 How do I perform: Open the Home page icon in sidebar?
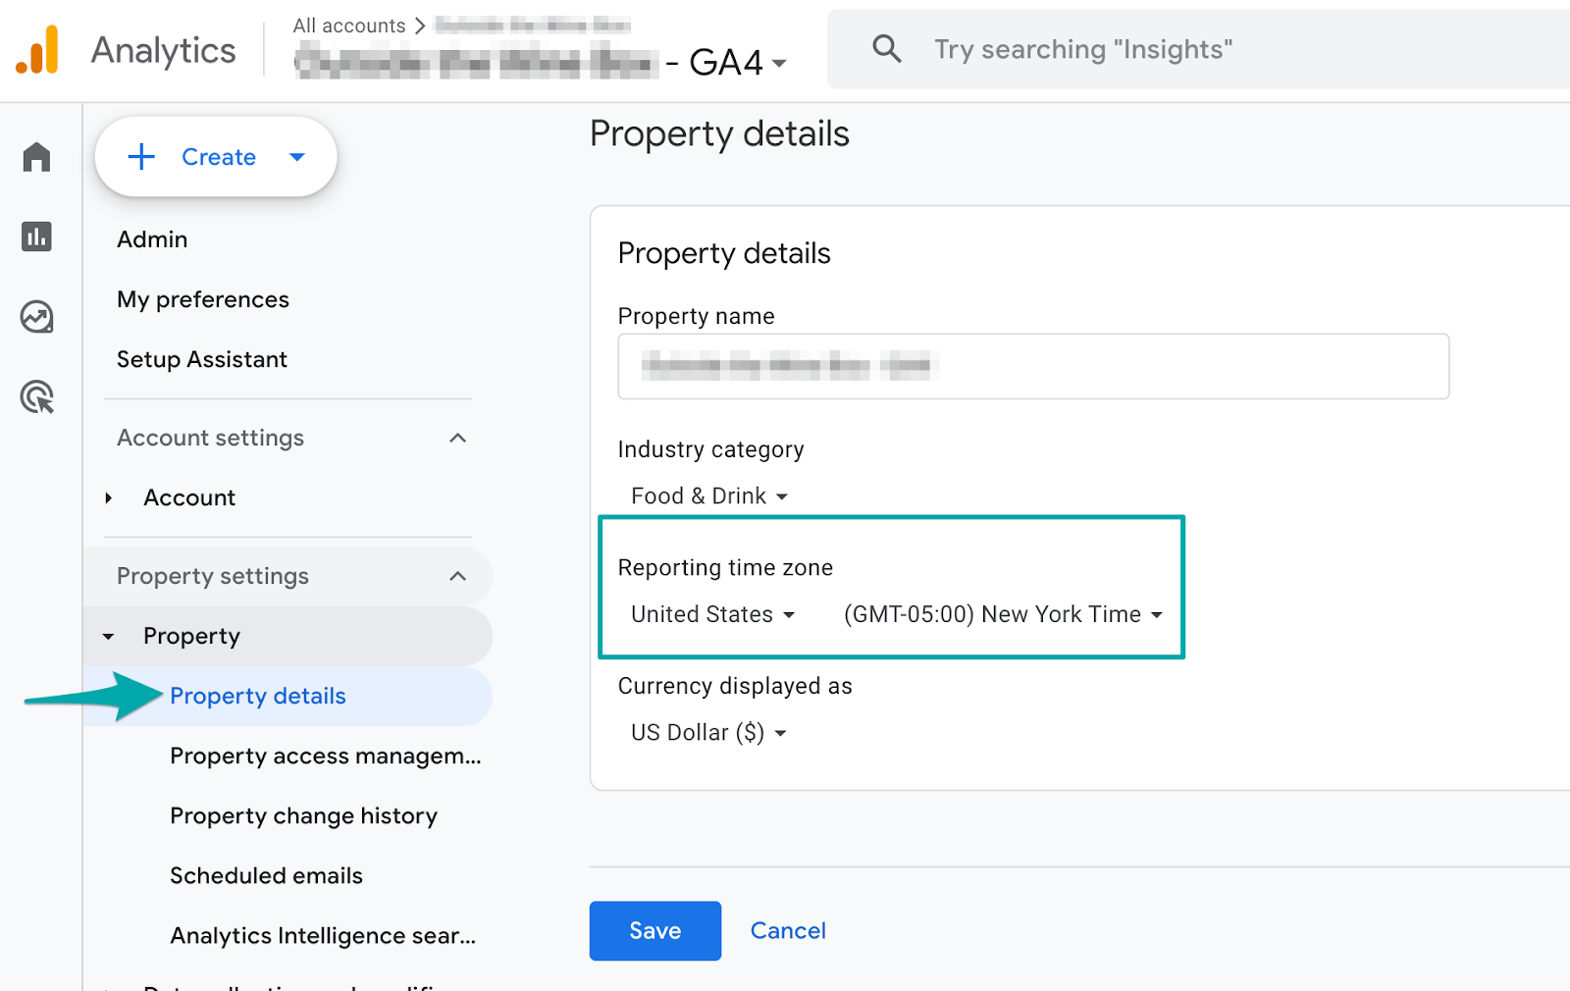tap(36, 156)
